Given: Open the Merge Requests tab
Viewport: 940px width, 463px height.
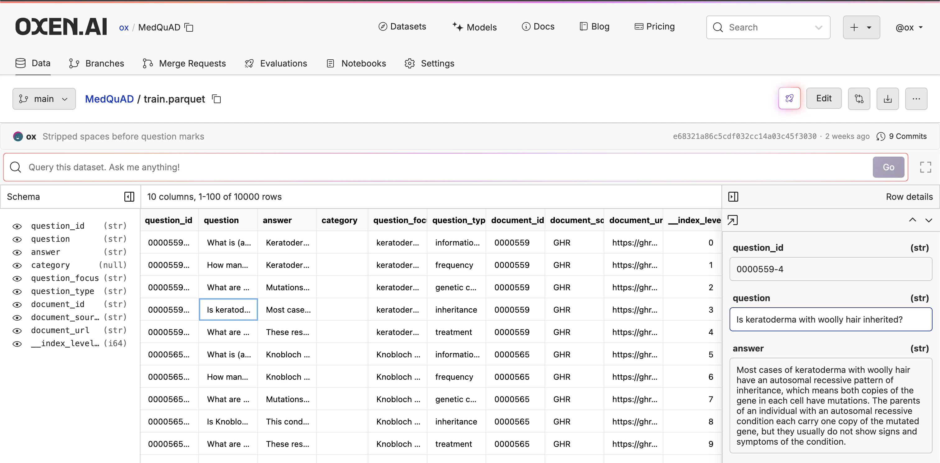Looking at the screenshot, I should click(x=184, y=63).
